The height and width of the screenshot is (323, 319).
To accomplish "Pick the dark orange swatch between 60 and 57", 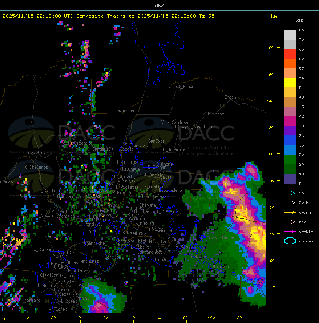I will coord(290,63).
